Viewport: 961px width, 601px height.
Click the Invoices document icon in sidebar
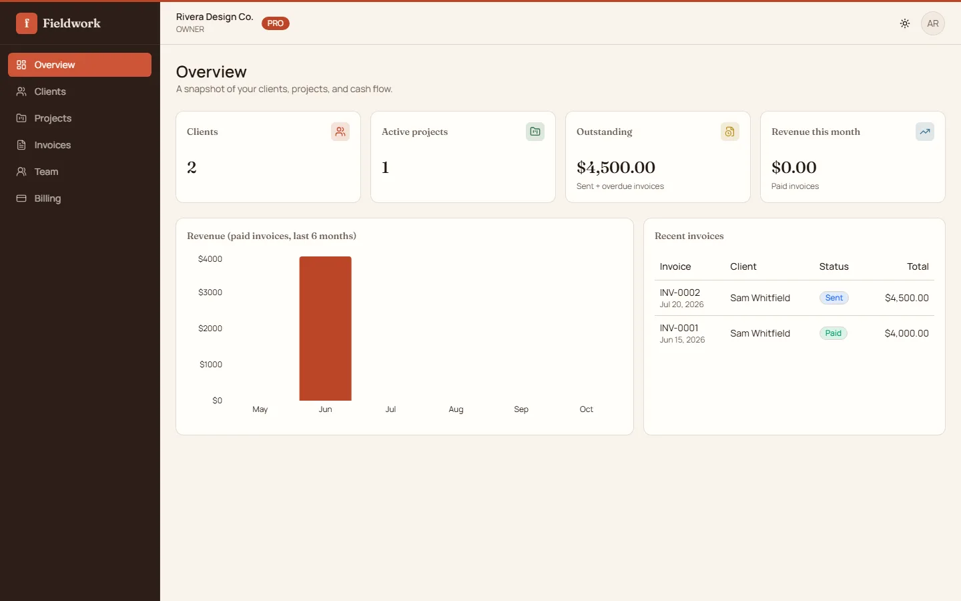click(21, 145)
